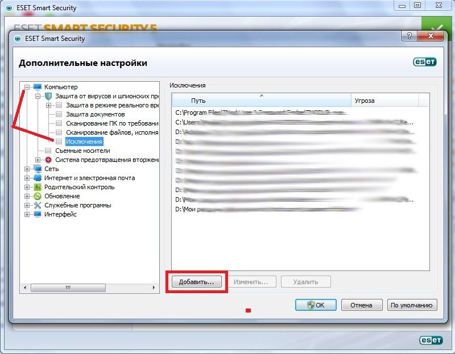Click the list icon beside Исключения
This screenshot has width=455, height=354.
tap(59, 141)
